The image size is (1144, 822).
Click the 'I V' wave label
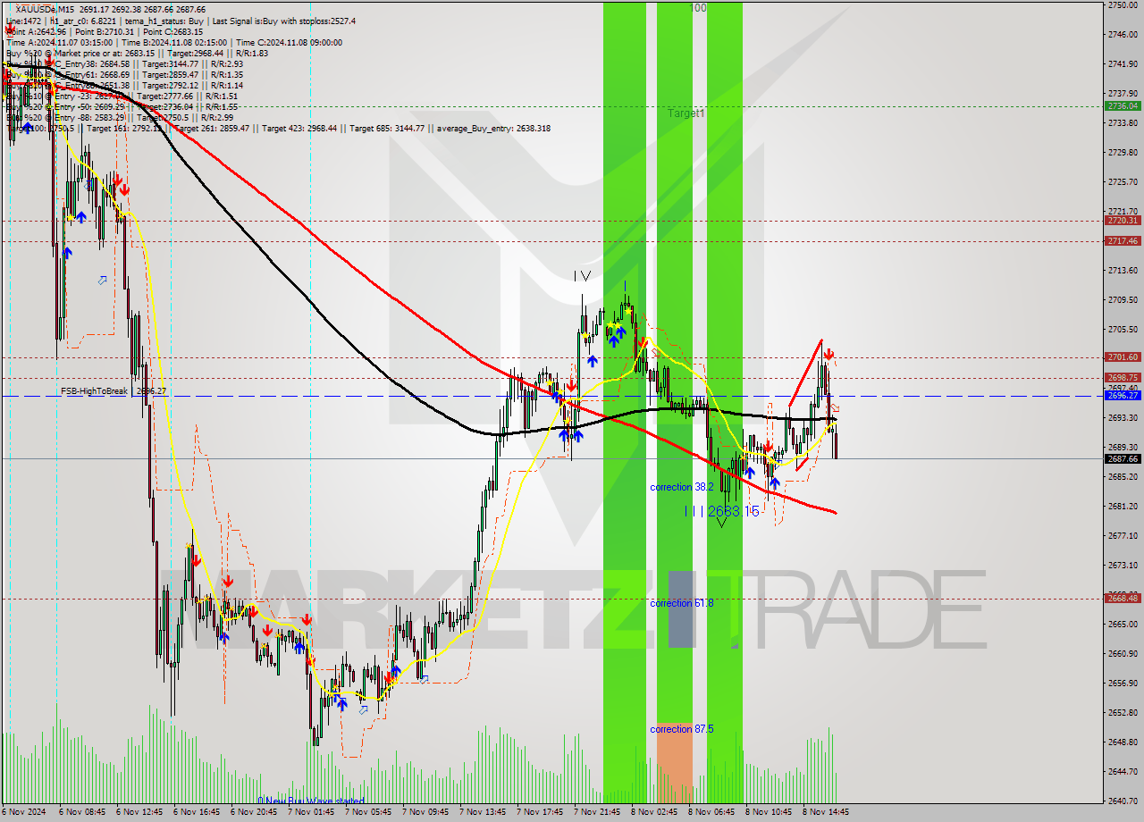pos(582,276)
